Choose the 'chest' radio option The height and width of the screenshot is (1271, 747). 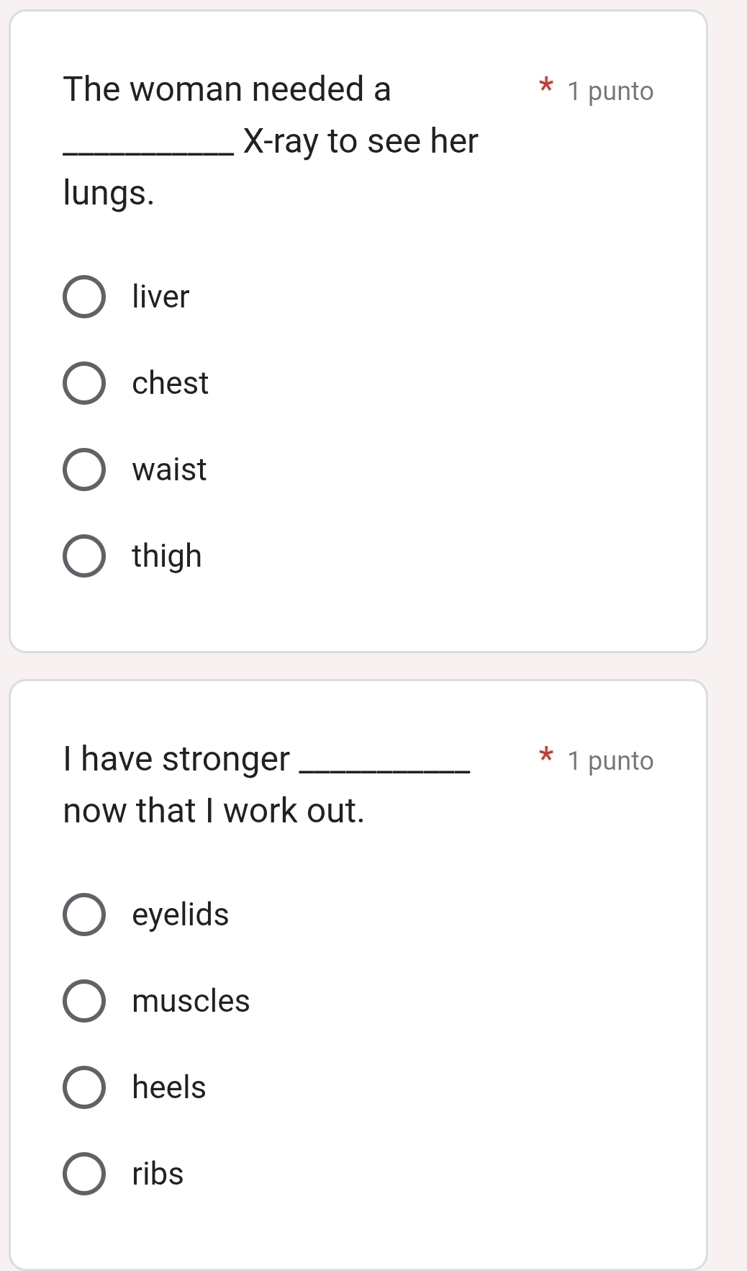pos(84,383)
